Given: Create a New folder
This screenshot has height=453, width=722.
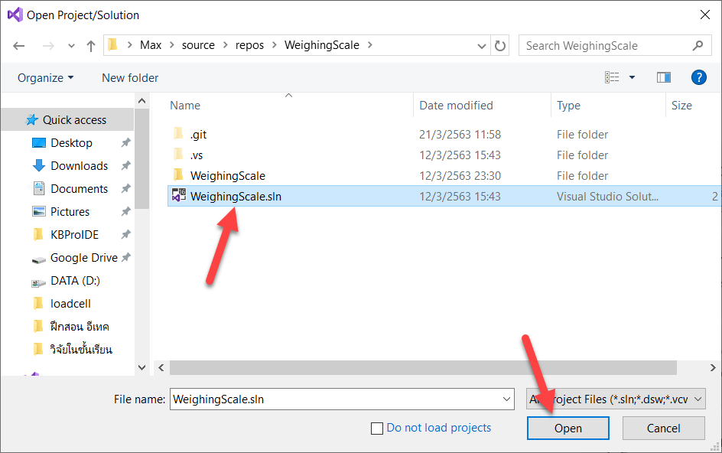Looking at the screenshot, I should (130, 78).
